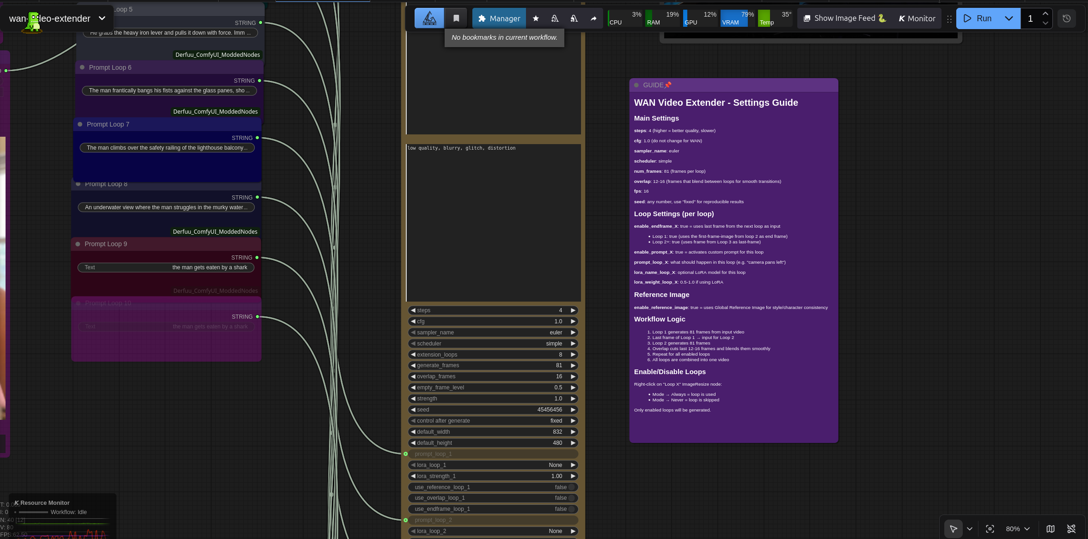Click the negative prompt text area
The width and height of the screenshot is (1088, 539).
(493, 222)
